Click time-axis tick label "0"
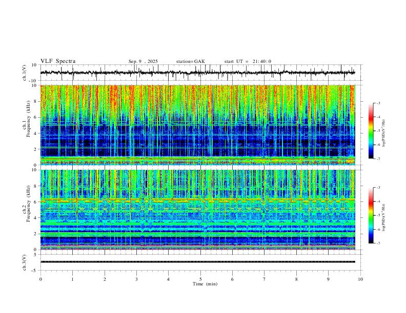The height and width of the screenshot is (313, 406). tap(40, 279)
